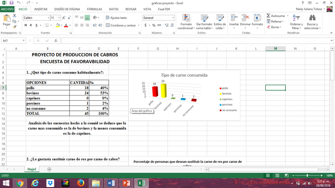Click the yellow fill color swatch
The width and height of the screenshot is (335, 188).
click(x=58, y=26)
